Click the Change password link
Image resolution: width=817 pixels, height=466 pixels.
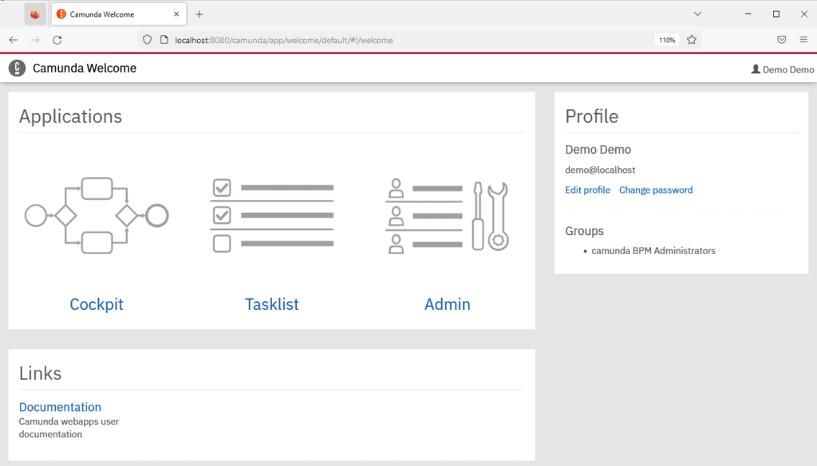656,190
